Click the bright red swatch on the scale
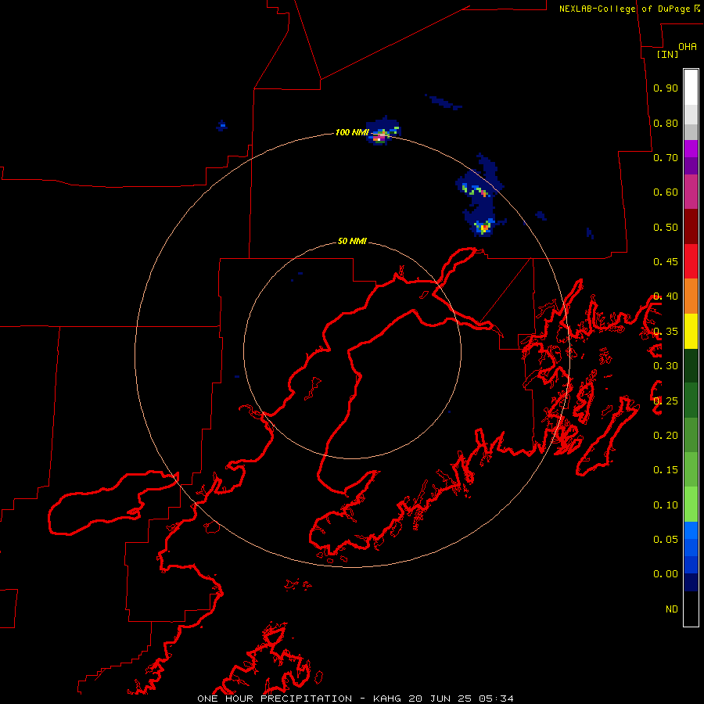The image size is (704, 704). (x=691, y=261)
